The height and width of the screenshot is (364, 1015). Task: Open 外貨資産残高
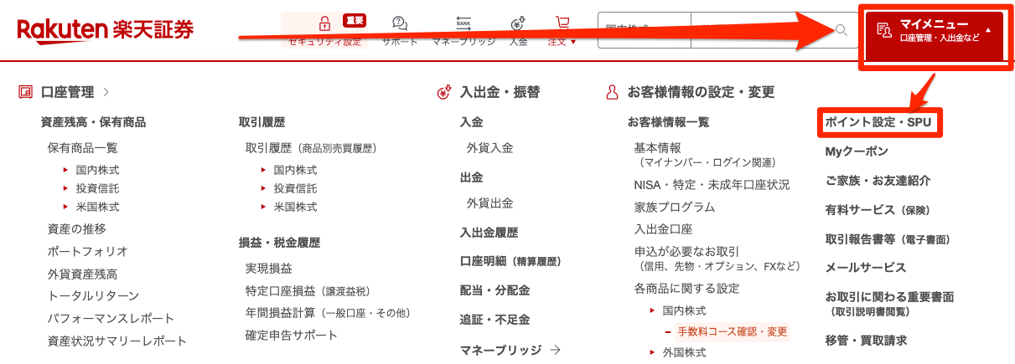click(x=83, y=274)
